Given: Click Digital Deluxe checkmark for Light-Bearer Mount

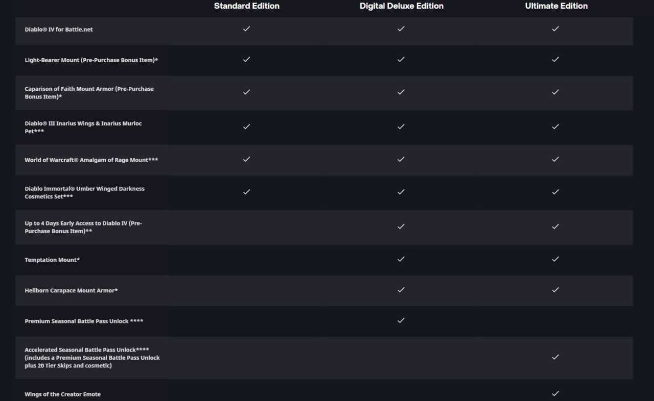Looking at the screenshot, I should [x=401, y=60].
